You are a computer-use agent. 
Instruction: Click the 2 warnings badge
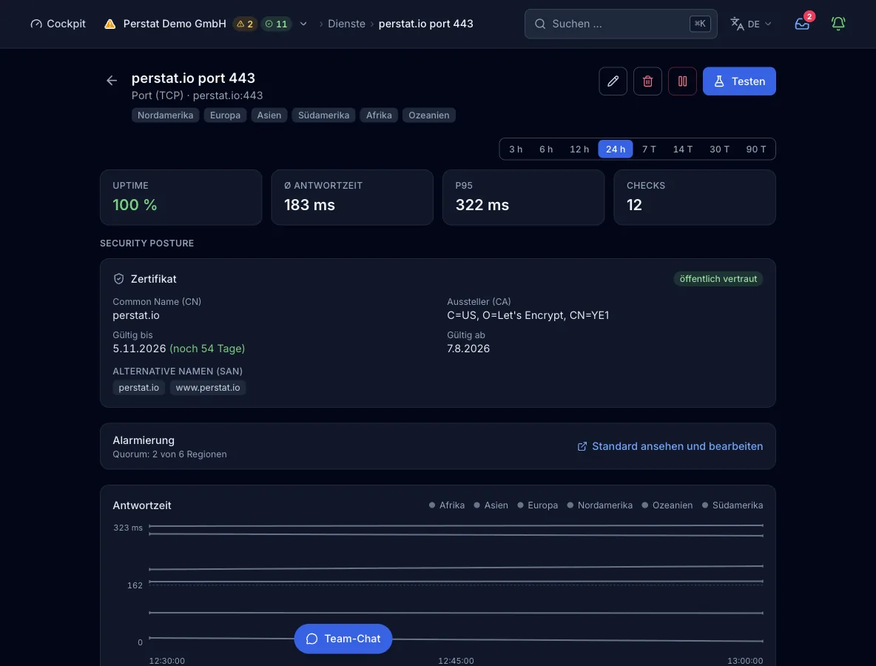[x=245, y=24]
